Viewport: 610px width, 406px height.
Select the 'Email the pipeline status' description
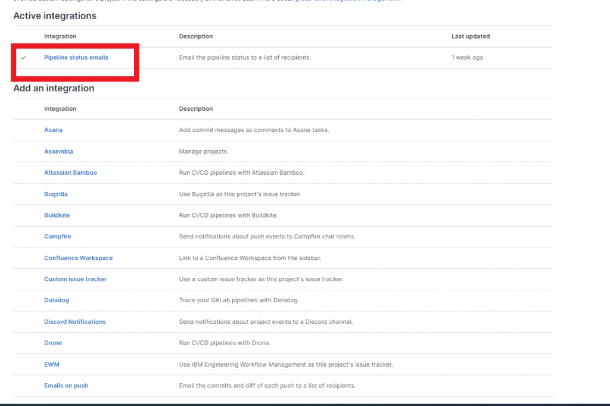pyautogui.click(x=245, y=57)
